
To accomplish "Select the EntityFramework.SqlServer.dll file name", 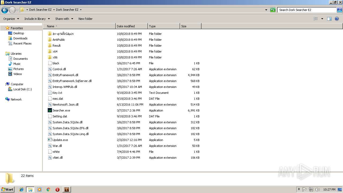I will [x=72, y=81].
